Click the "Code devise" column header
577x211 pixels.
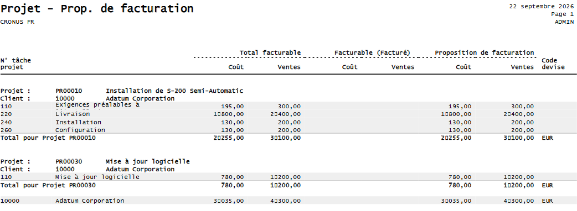(553, 64)
